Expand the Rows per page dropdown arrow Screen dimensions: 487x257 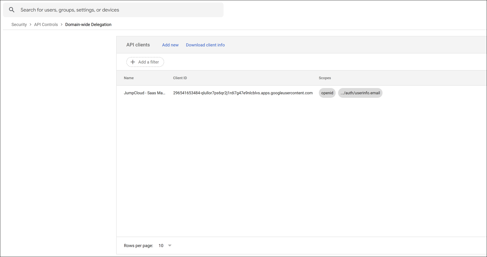click(170, 246)
